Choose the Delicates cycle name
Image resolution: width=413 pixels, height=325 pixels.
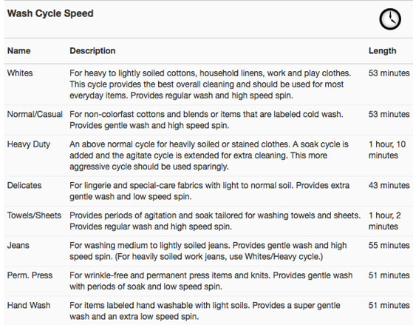click(x=24, y=185)
